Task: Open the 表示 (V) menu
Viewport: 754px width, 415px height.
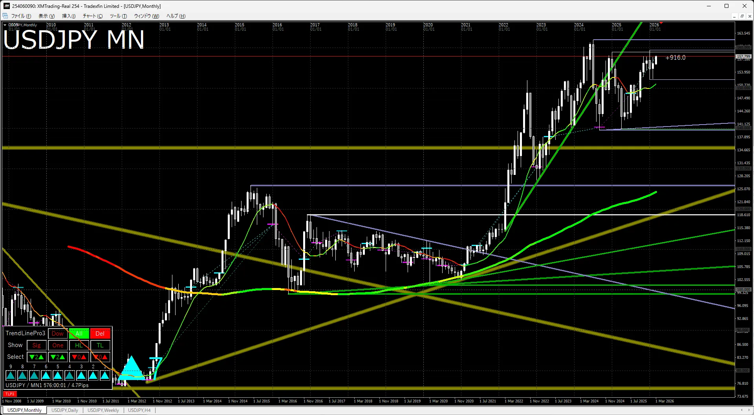Action: 46,16
